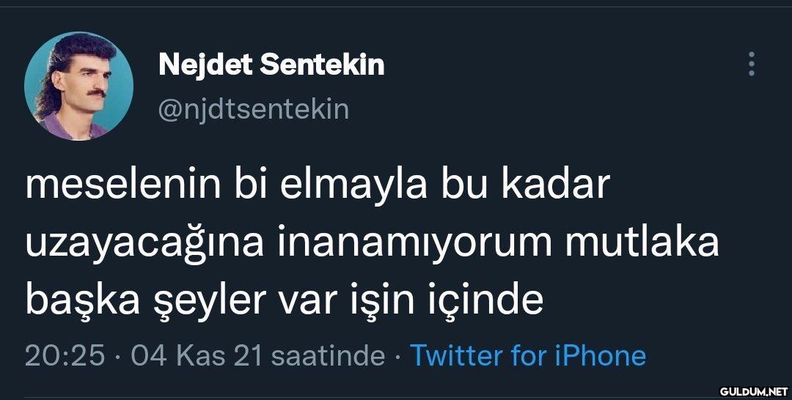The image size is (792, 400).
Task: Click the 04 Kas 21 date
Action: [x=196, y=356]
